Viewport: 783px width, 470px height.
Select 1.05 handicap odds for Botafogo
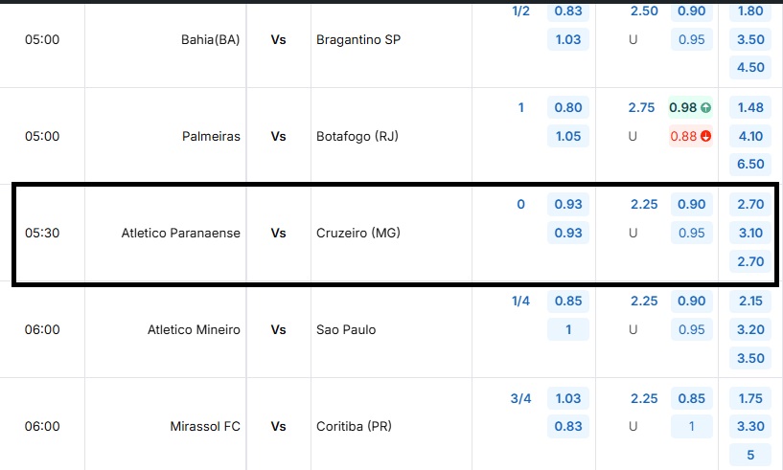[x=568, y=136]
